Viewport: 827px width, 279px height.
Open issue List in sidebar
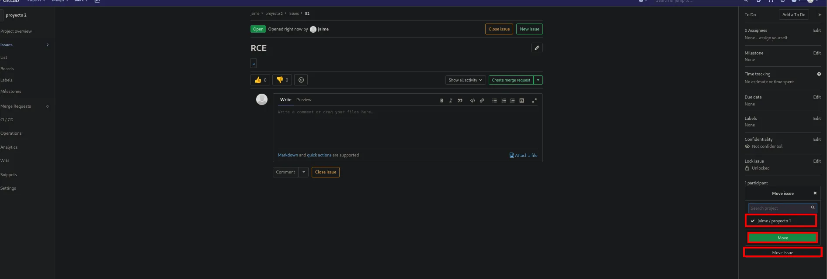point(4,58)
